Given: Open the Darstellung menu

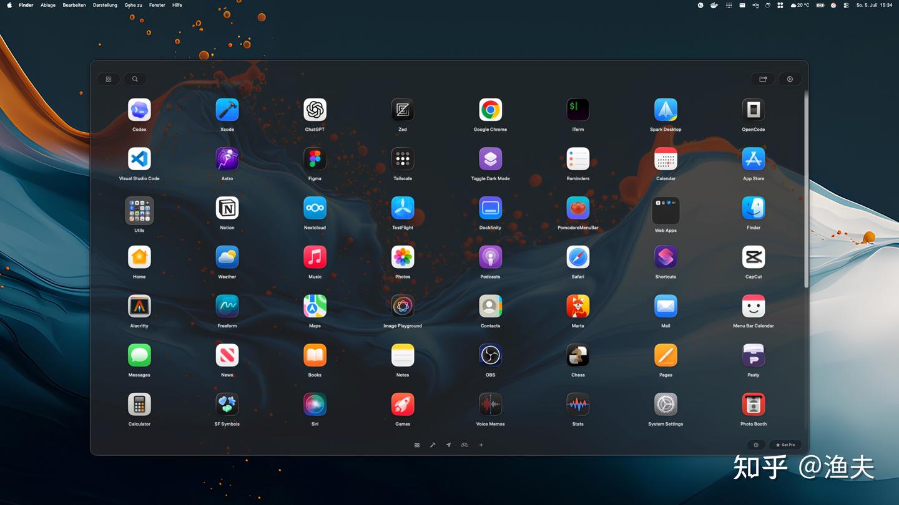Looking at the screenshot, I should click(x=105, y=5).
